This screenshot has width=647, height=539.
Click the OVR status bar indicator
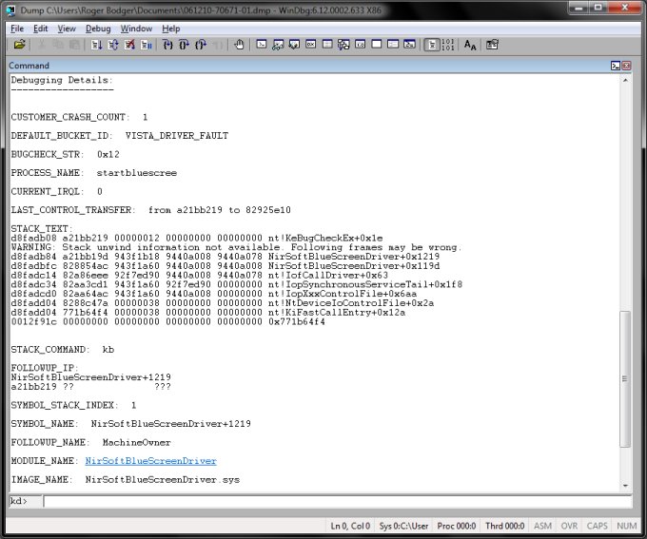click(x=569, y=526)
